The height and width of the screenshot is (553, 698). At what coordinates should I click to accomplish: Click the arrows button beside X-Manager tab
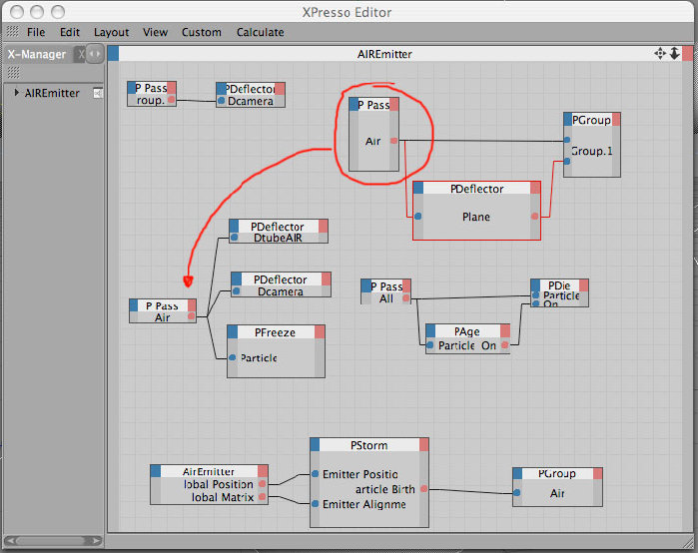click(95, 54)
